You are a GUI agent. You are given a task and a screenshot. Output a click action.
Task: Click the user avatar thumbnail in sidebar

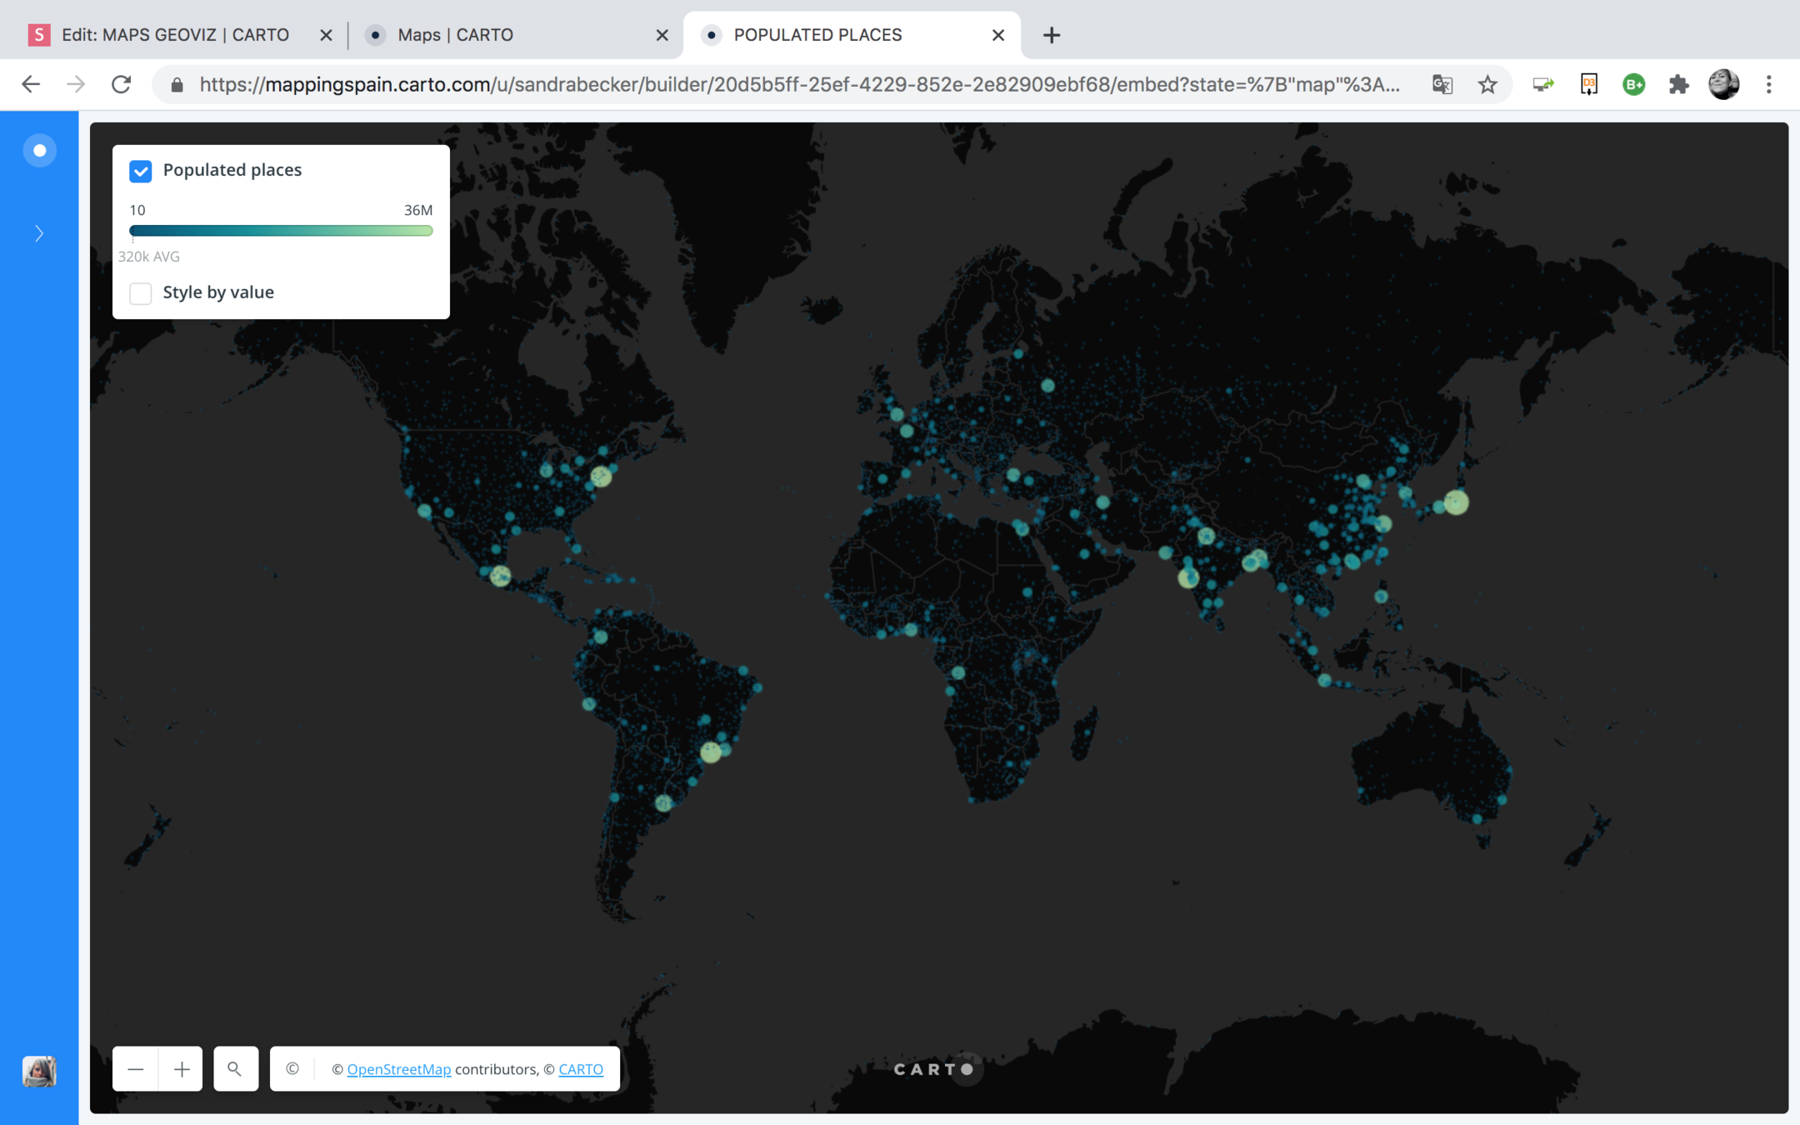tap(39, 1071)
